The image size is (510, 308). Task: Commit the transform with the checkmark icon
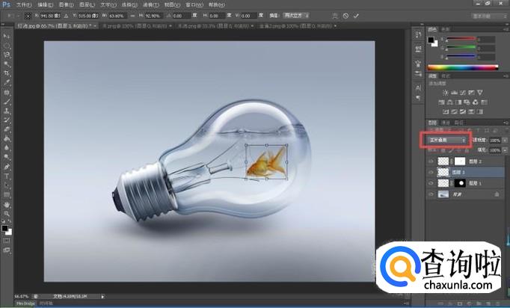pyautogui.click(x=355, y=15)
